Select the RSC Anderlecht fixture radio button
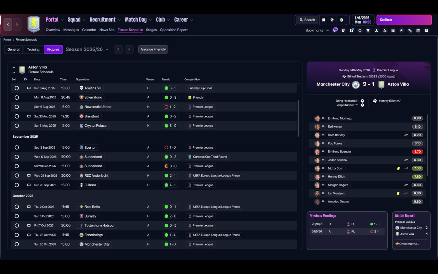The image size is (438, 274). click(16, 176)
